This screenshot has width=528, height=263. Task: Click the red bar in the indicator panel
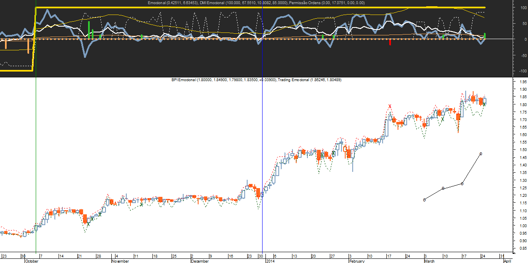click(x=390, y=42)
